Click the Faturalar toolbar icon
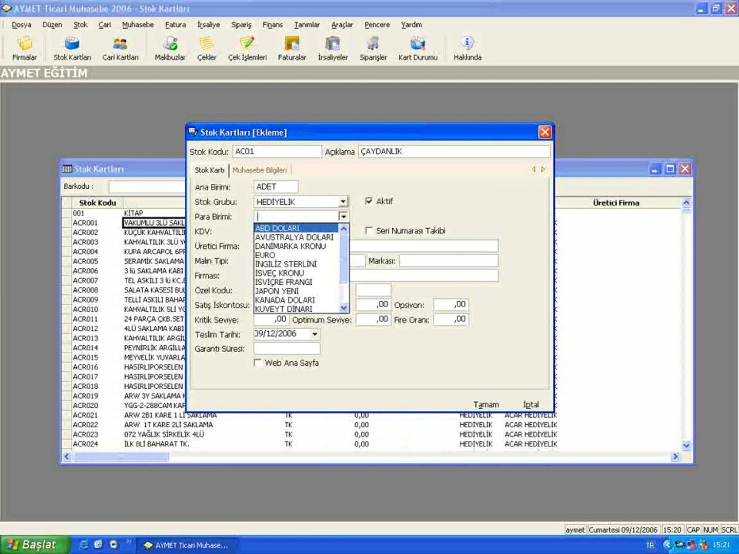The width and height of the screenshot is (739, 554). coord(291,48)
